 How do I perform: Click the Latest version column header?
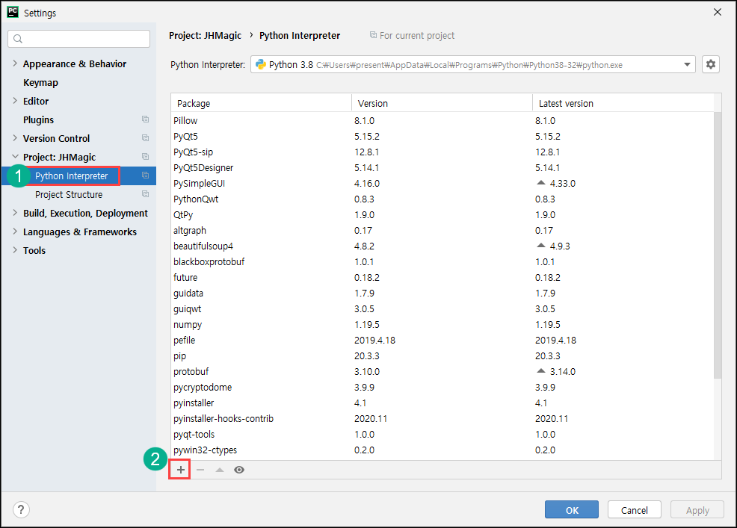(x=623, y=103)
